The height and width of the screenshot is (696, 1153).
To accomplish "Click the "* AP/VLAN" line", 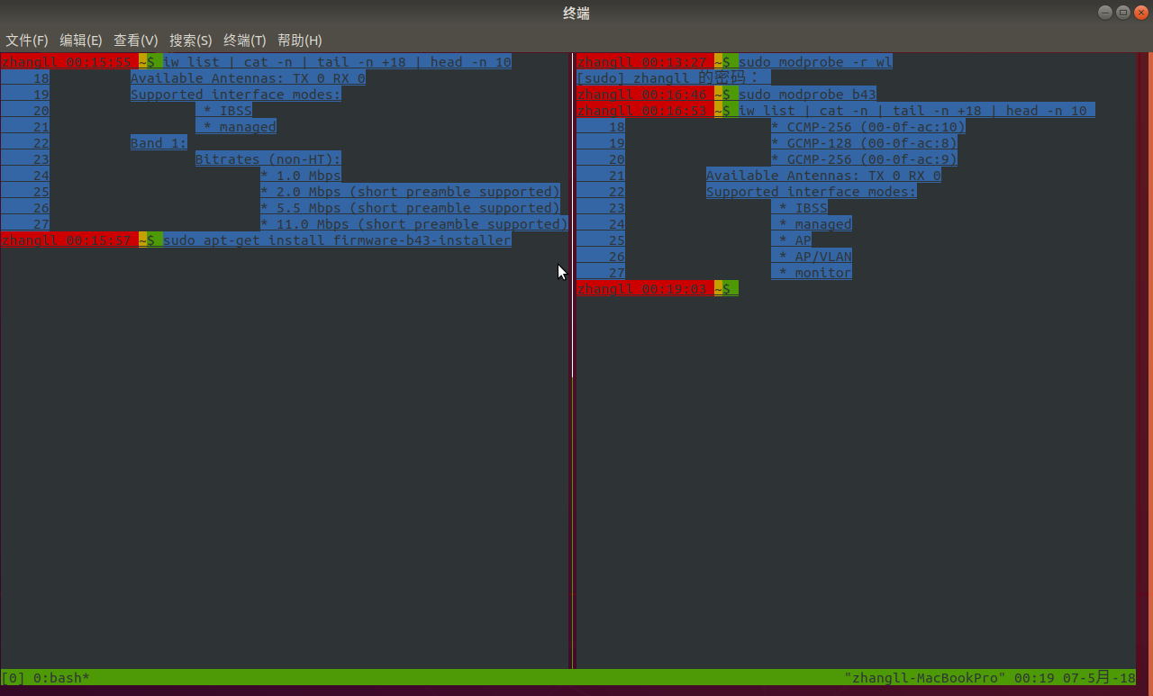I will (815, 257).
